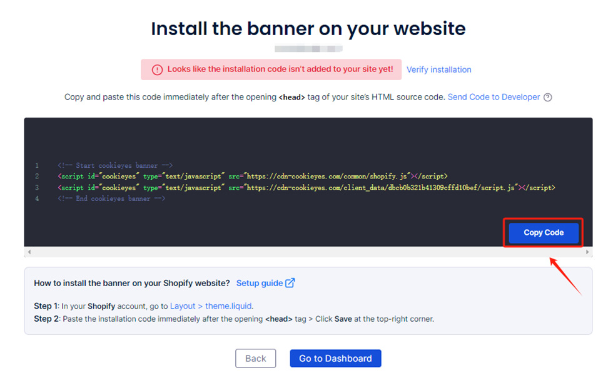The height and width of the screenshot is (380, 613).
Task: Click the client_data script.js code line
Action: point(306,187)
